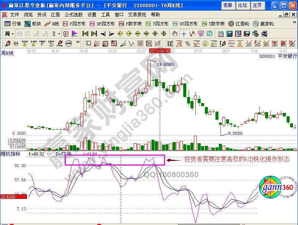Image resolution: width=298 pixels, height=225 pixels.
Task: Expand the 周 period dropdown
Action: [9, 33]
